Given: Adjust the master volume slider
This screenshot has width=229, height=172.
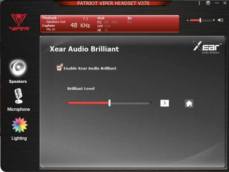Looking at the screenshot, I should point(200,20).
